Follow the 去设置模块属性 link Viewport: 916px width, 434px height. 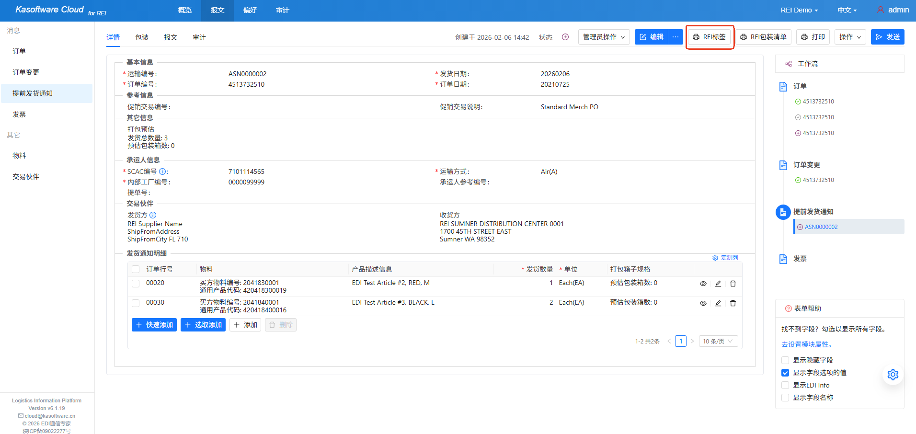pos(807,344)
